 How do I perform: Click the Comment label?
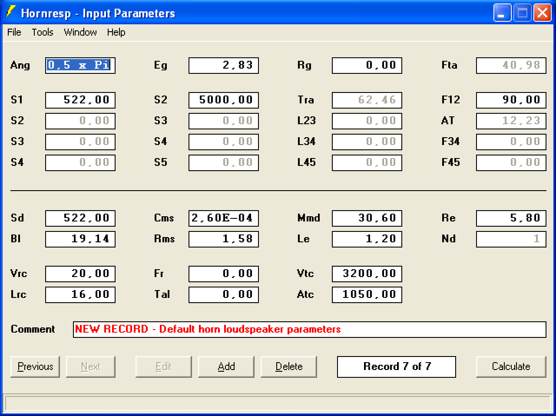(x=33, y=329)
